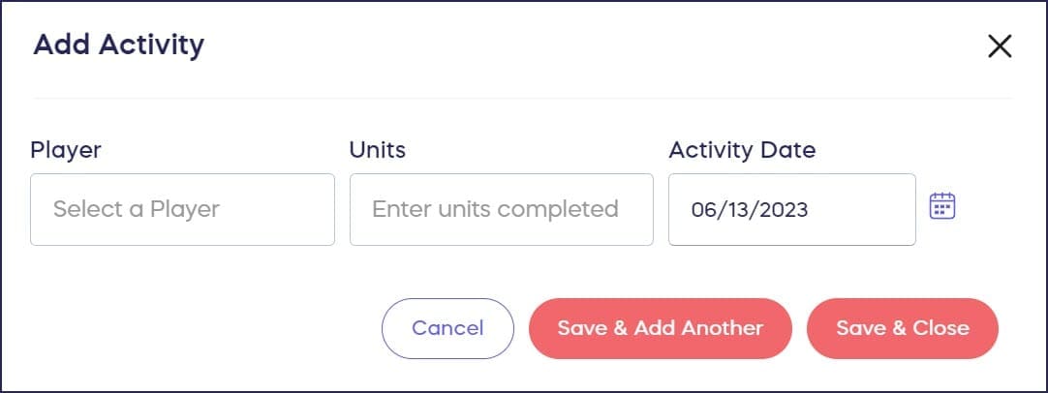Screen dimensions: 1048x393
Task: Hit the X icon beside Add Activity
Action: point(999,46)
